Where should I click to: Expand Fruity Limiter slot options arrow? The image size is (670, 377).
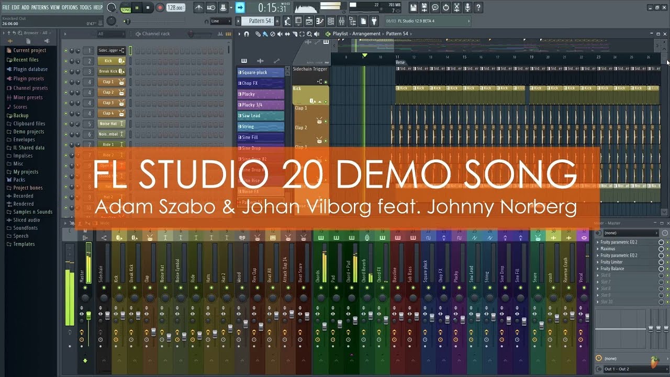pyautogui.click(x=598, y=262)
